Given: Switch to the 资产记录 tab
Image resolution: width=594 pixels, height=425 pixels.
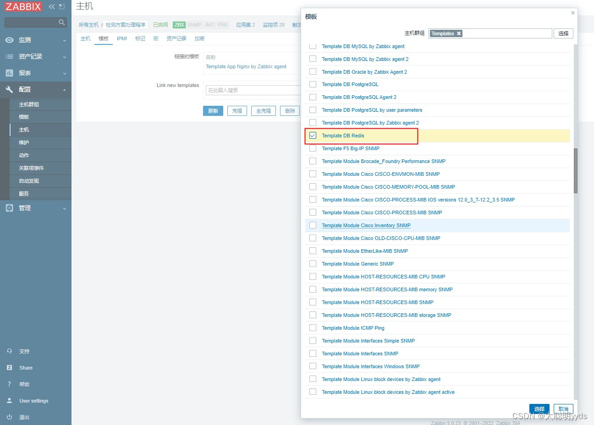Looking at the screenshot, I should pos(176,38).
